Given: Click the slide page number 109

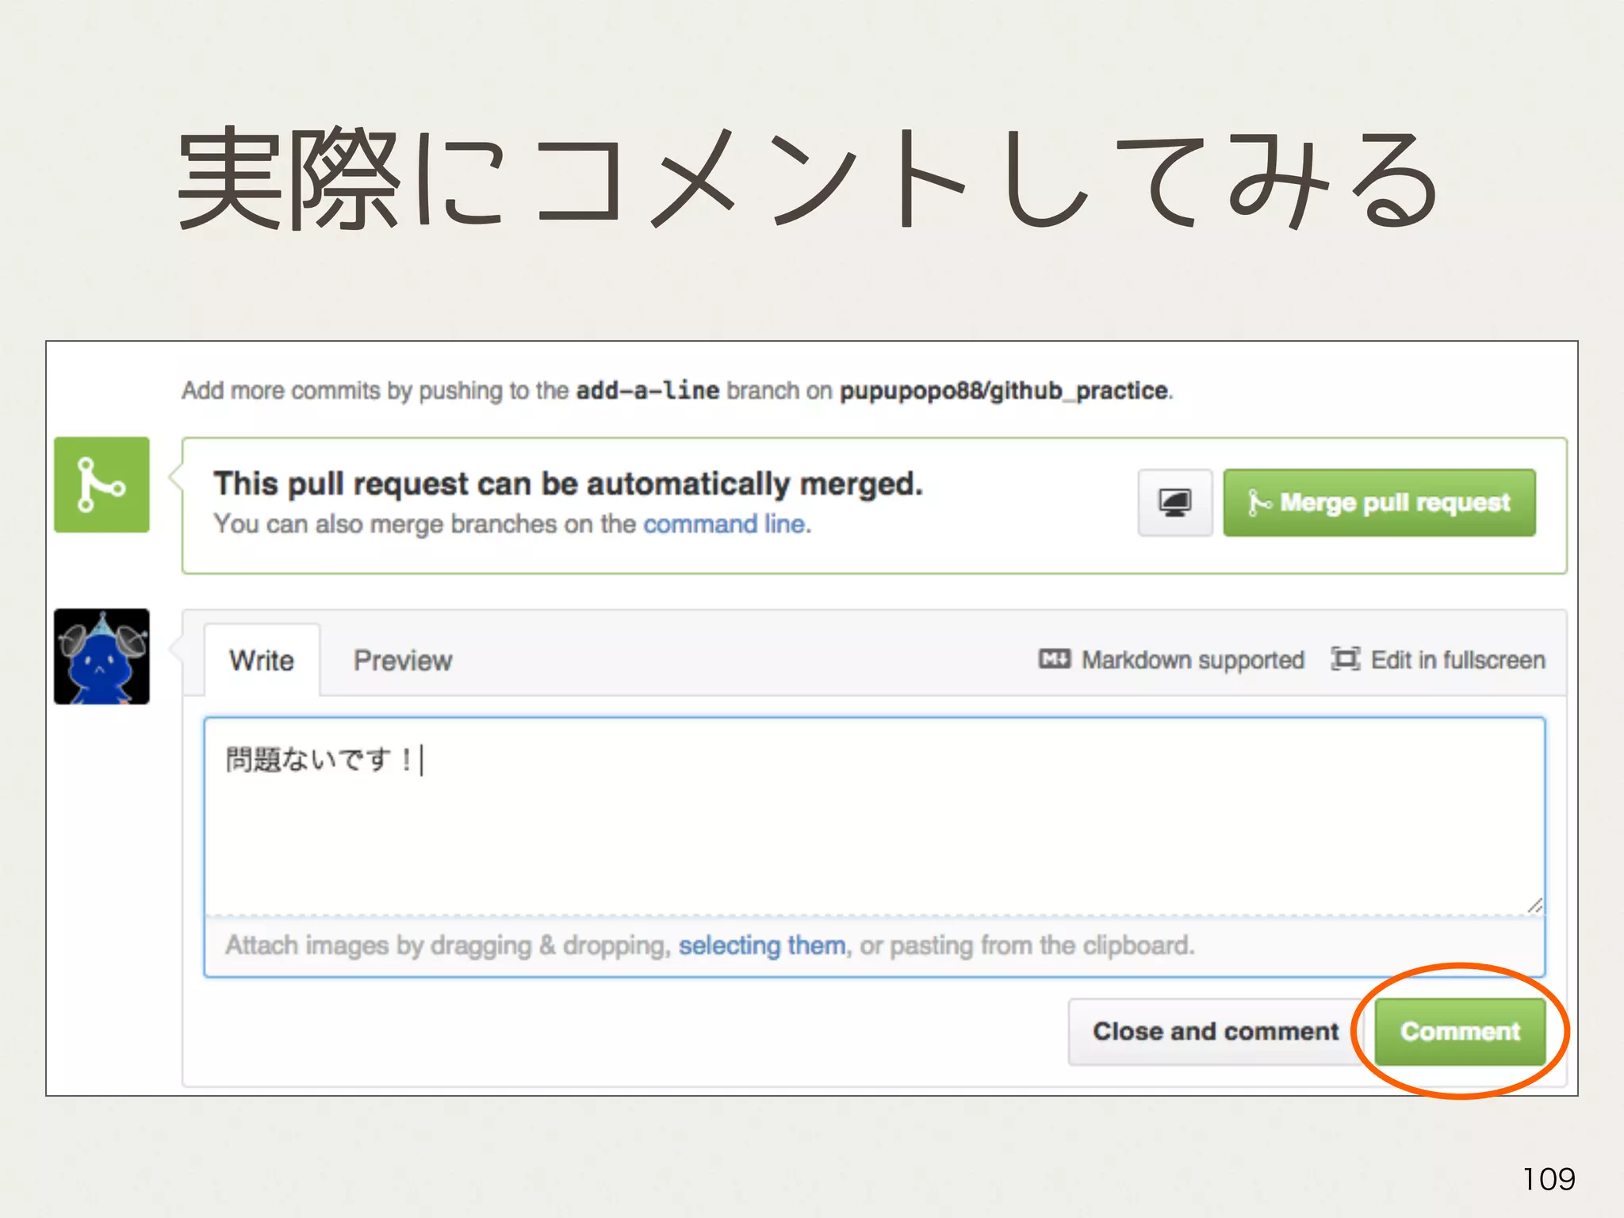Looking at the screenshot, I should (1549, 1179).
